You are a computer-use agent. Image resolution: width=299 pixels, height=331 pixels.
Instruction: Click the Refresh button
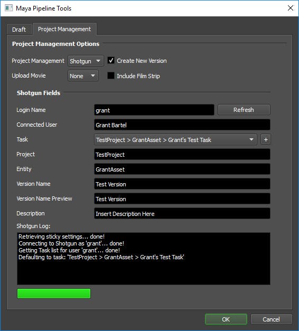pos(244,110)
